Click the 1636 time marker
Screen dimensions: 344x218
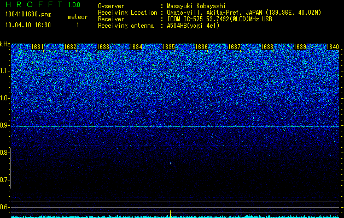pyautogui.click(x=201, y=47)
